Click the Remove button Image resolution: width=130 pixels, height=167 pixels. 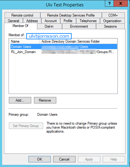pos(45,100)
